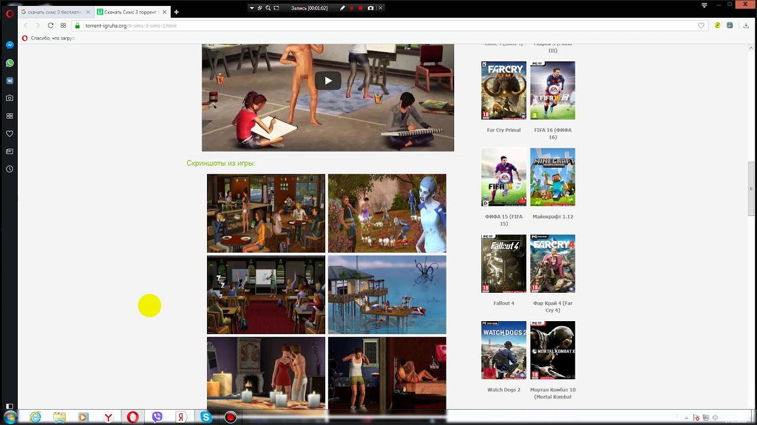Go forward to next page

38,25
